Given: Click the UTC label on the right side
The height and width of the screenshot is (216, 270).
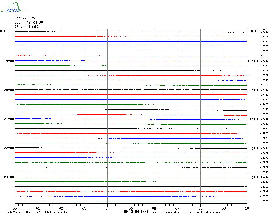Looking at the screenshot, I should pos(254,31).
